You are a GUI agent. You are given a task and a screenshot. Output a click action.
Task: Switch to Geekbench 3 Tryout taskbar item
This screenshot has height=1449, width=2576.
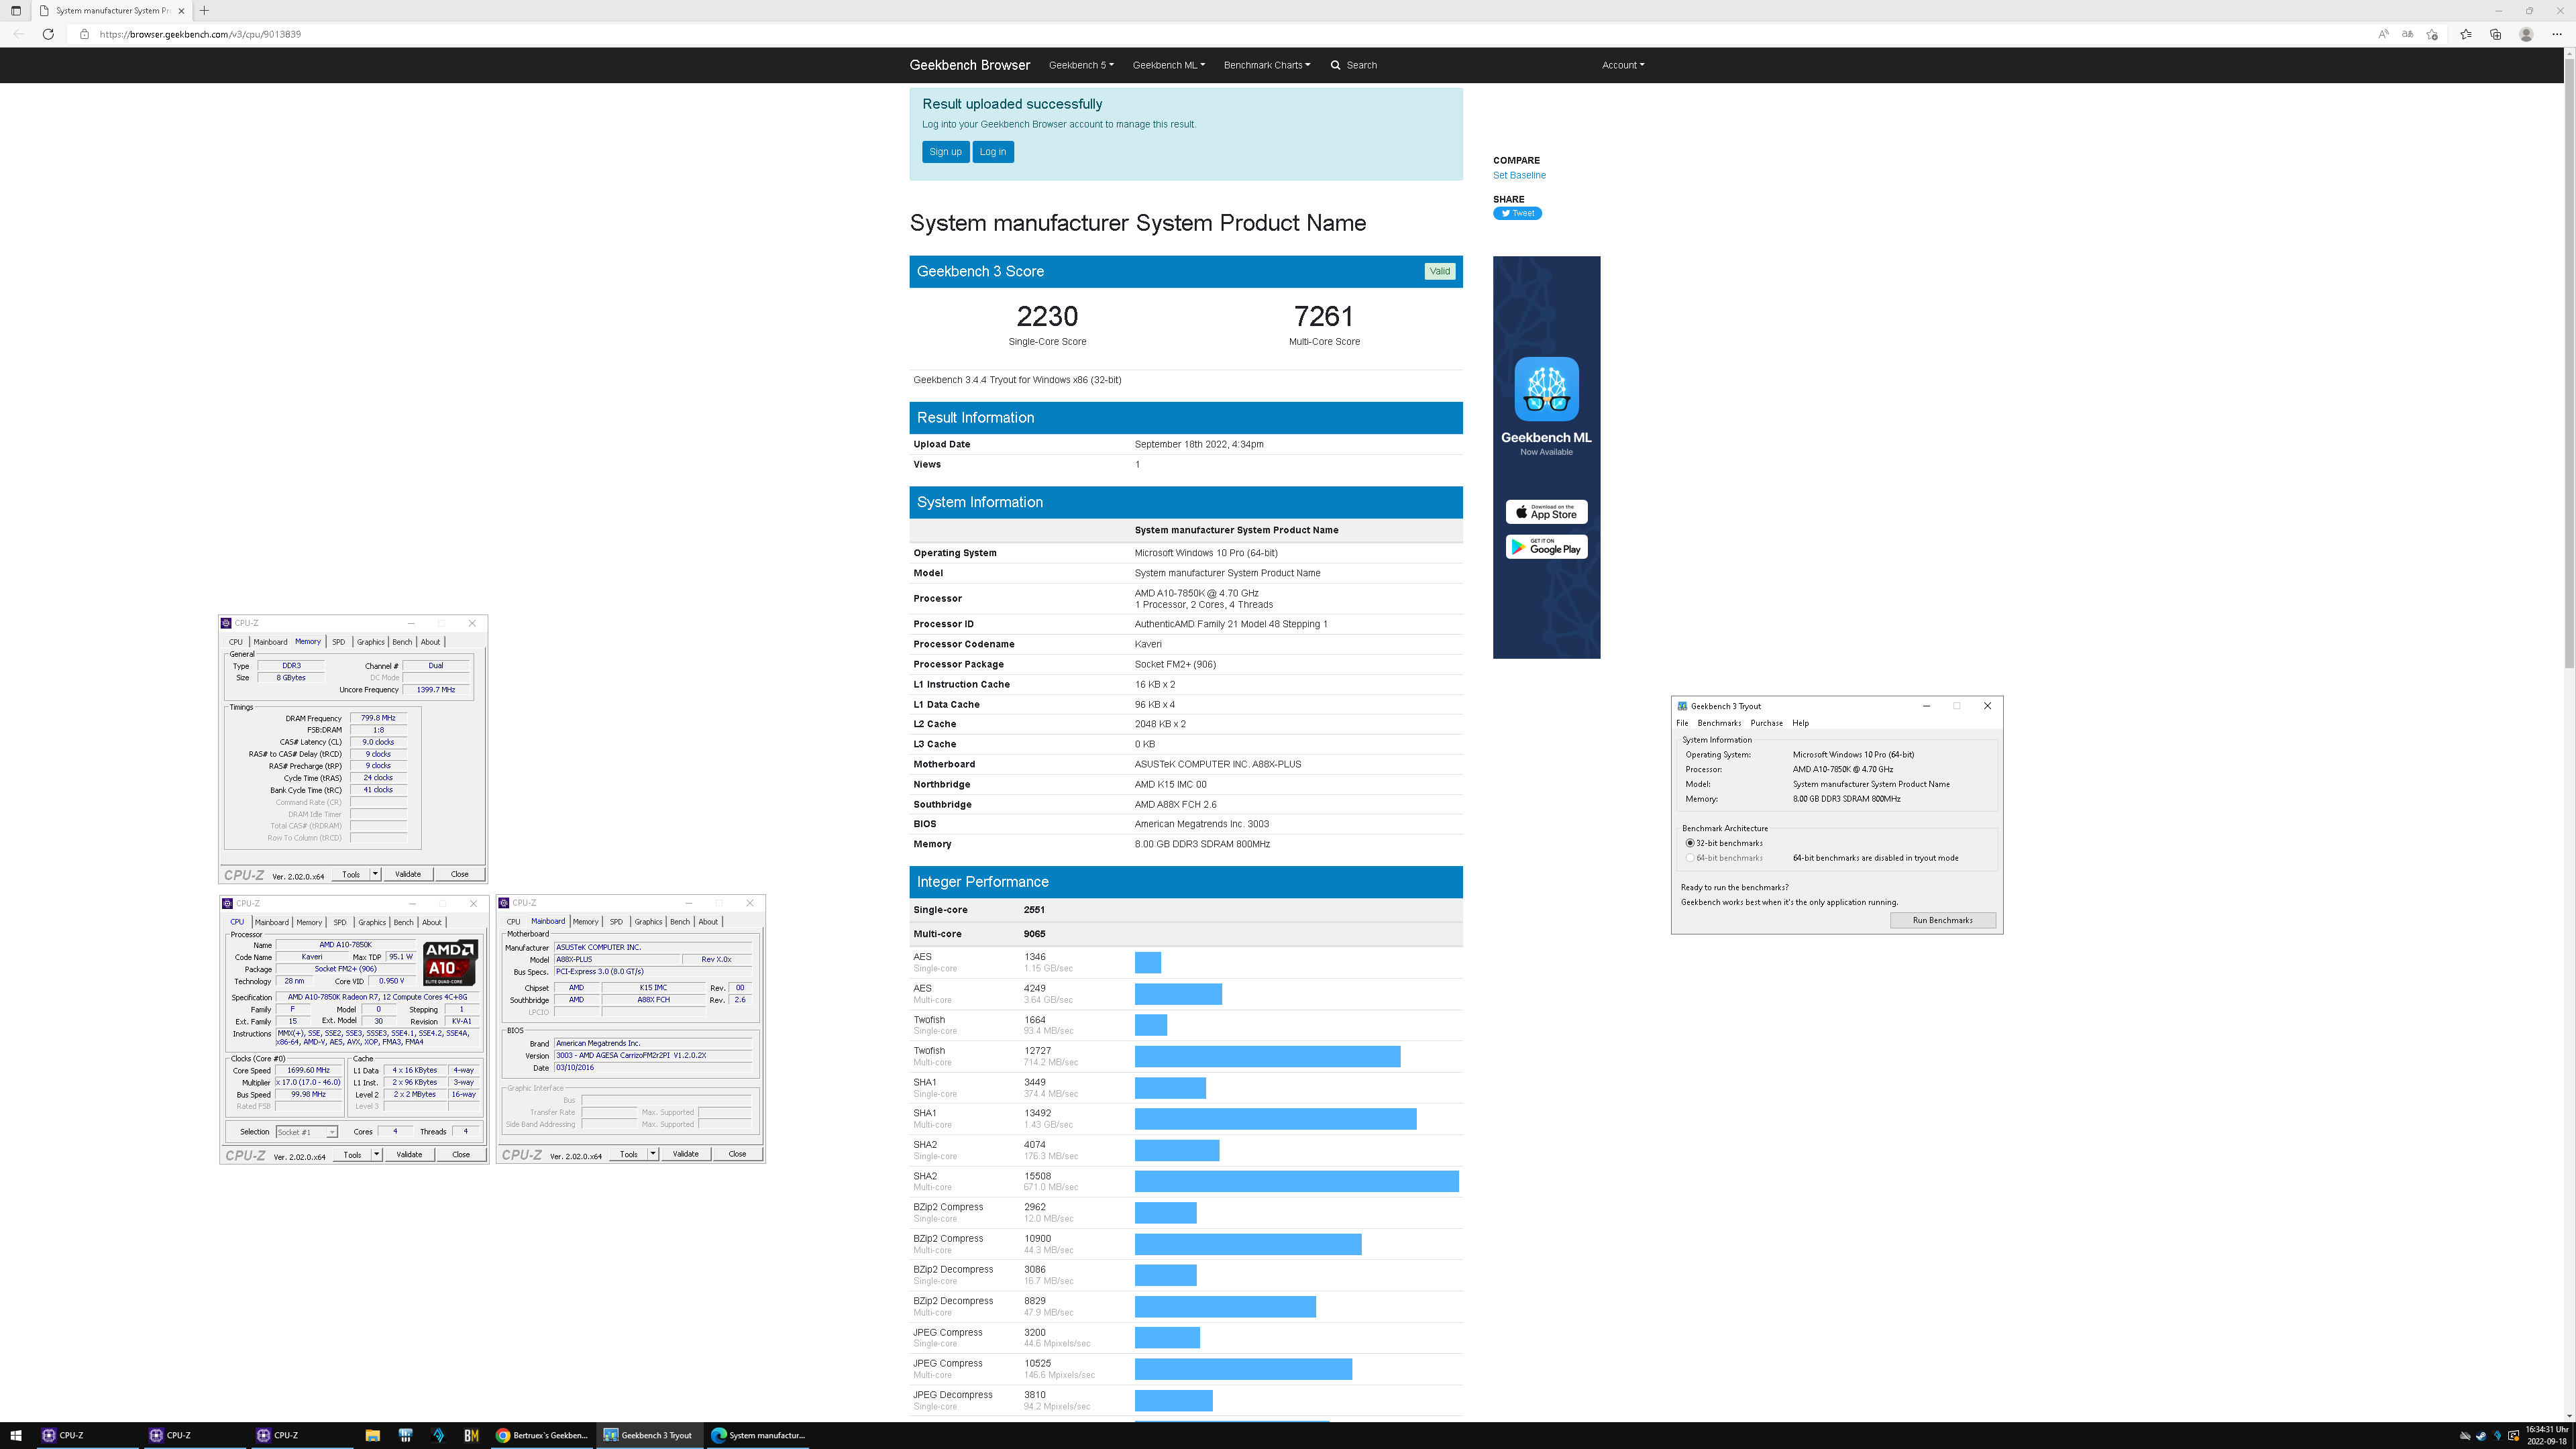[649, 1435]
